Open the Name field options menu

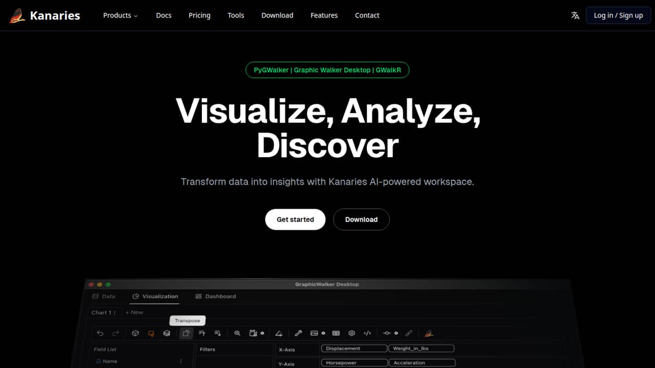pyautogui.click(x=181, y=361)
